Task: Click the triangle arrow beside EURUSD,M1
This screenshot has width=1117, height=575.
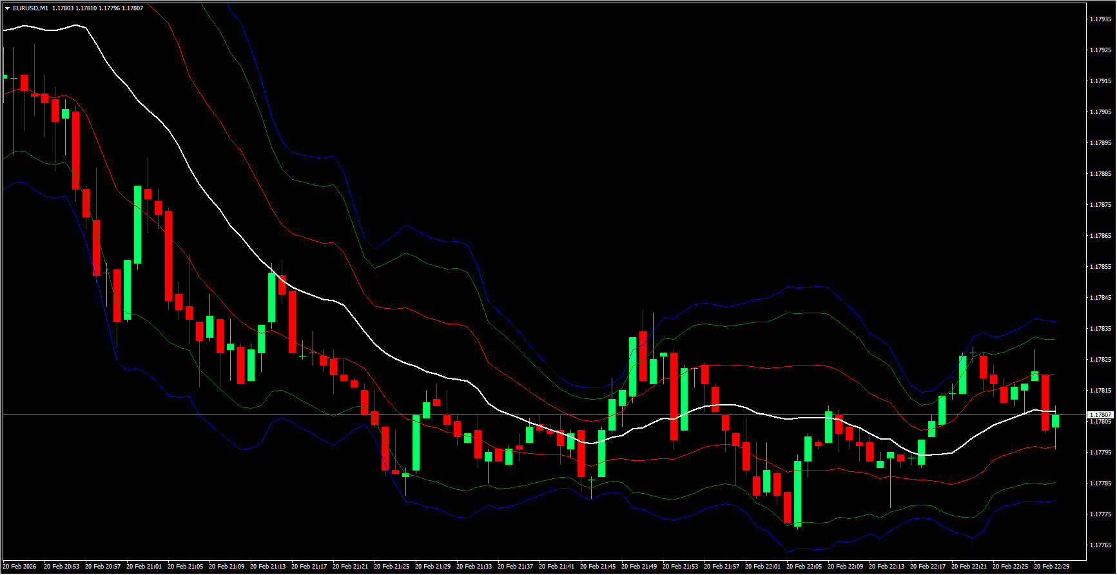Action: coord(7,8)
